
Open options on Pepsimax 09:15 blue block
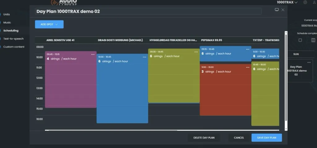(247, 49)
